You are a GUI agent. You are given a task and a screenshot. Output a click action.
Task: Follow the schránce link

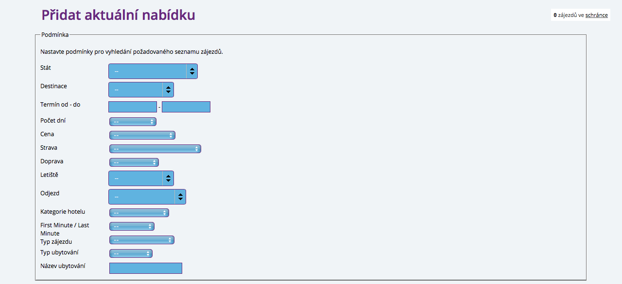(596, 15)
